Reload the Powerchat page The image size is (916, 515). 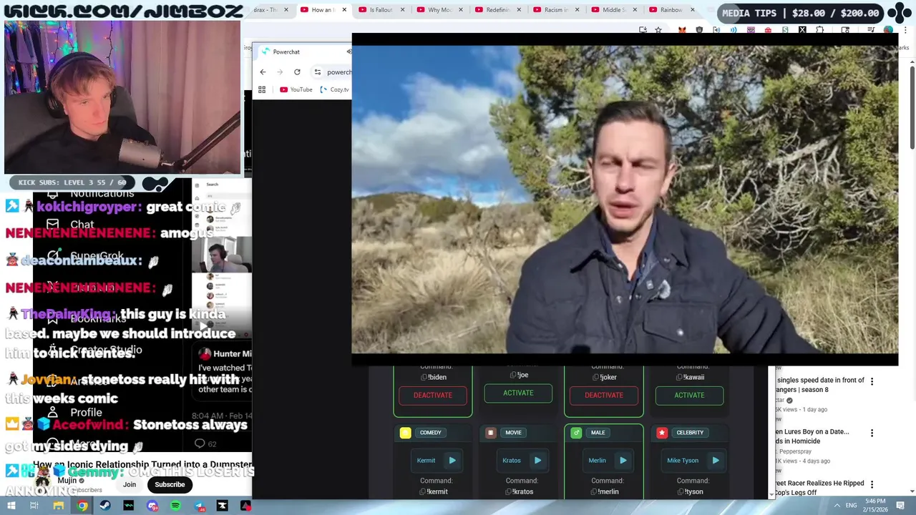pos(297,72)
